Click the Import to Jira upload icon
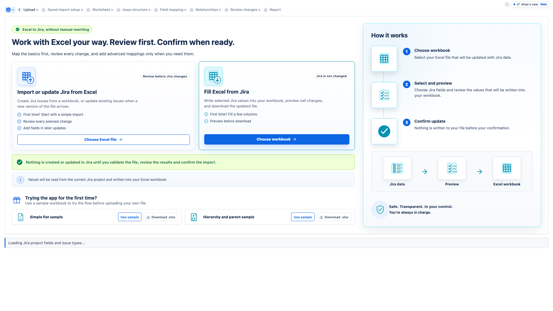Image resolution: width=553 pixels, height=311 pixels. tap(26, 76)
